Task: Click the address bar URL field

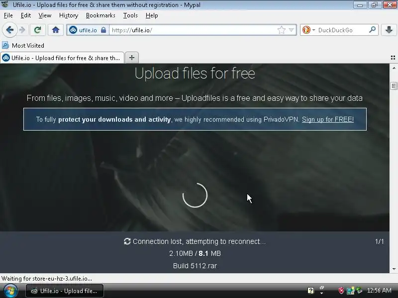Action: [193, 30]
